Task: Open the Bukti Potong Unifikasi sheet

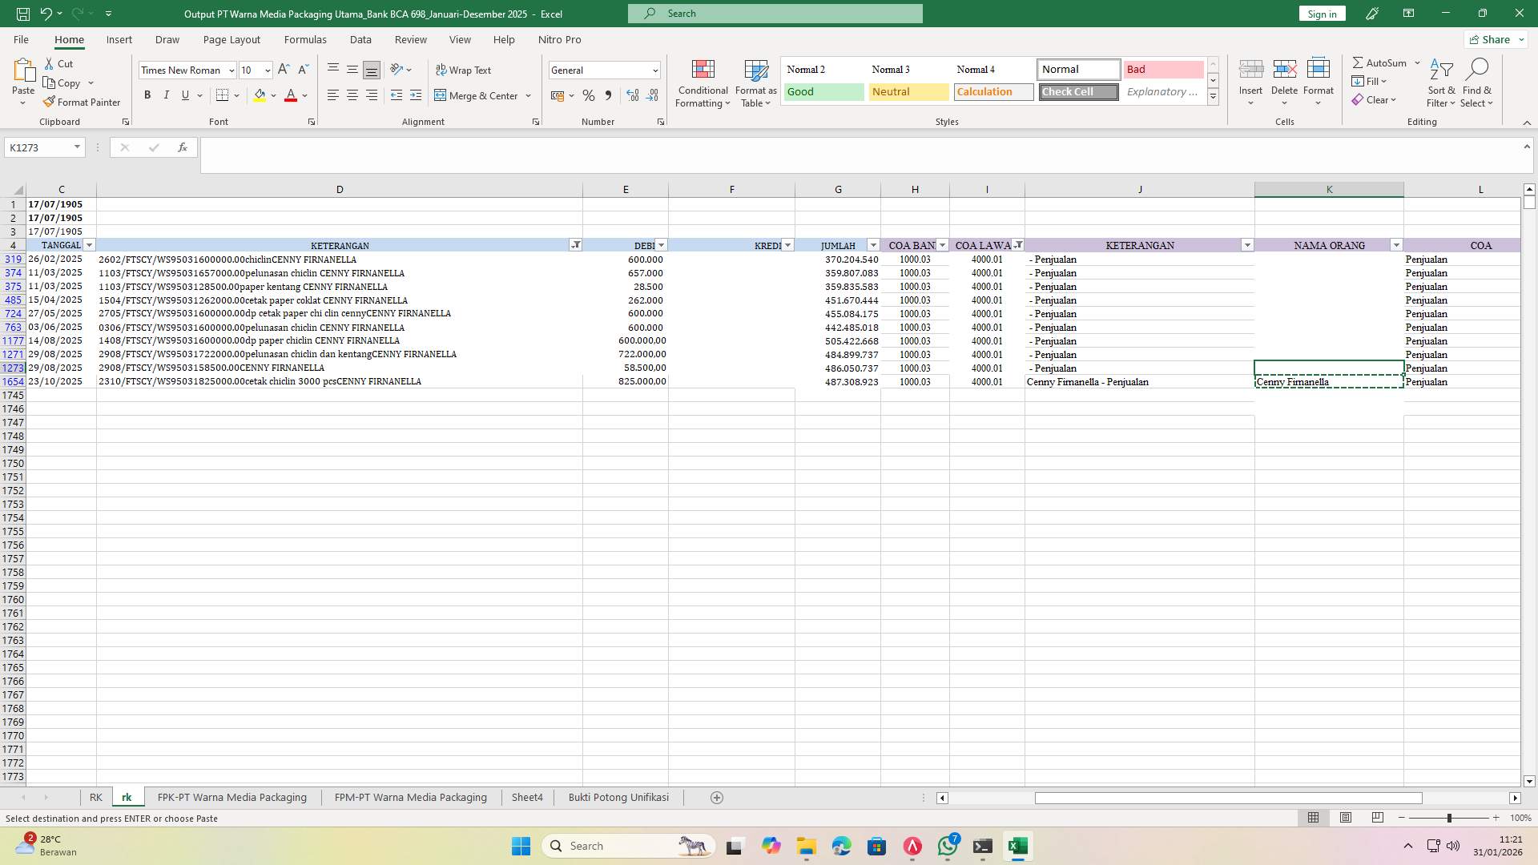Action: [618, 798]
